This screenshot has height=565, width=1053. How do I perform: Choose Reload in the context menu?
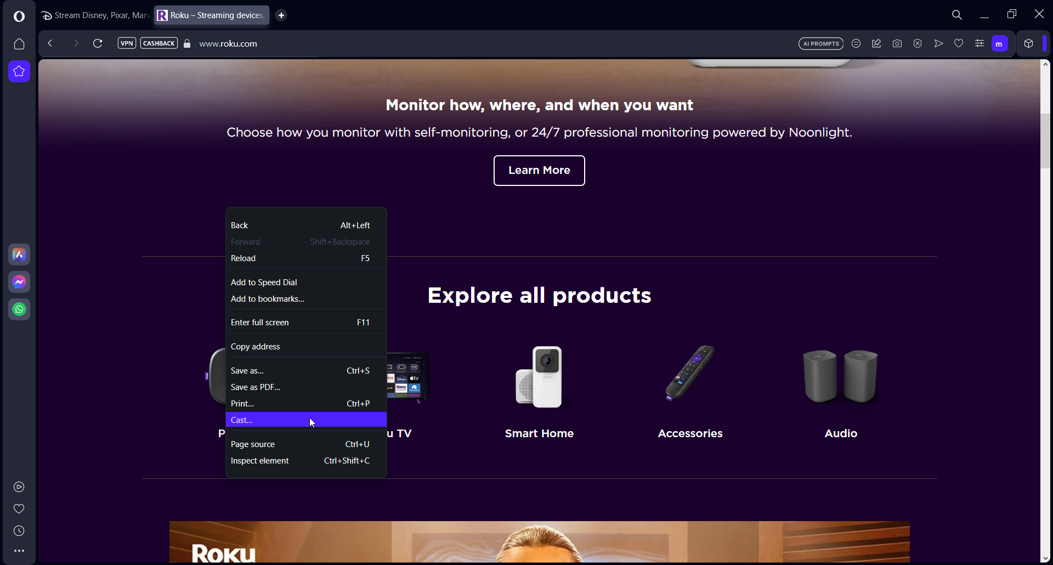point(306,258)
